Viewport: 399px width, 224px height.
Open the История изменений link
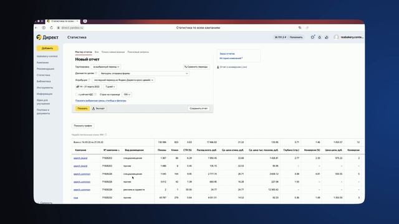coord(230,58)
